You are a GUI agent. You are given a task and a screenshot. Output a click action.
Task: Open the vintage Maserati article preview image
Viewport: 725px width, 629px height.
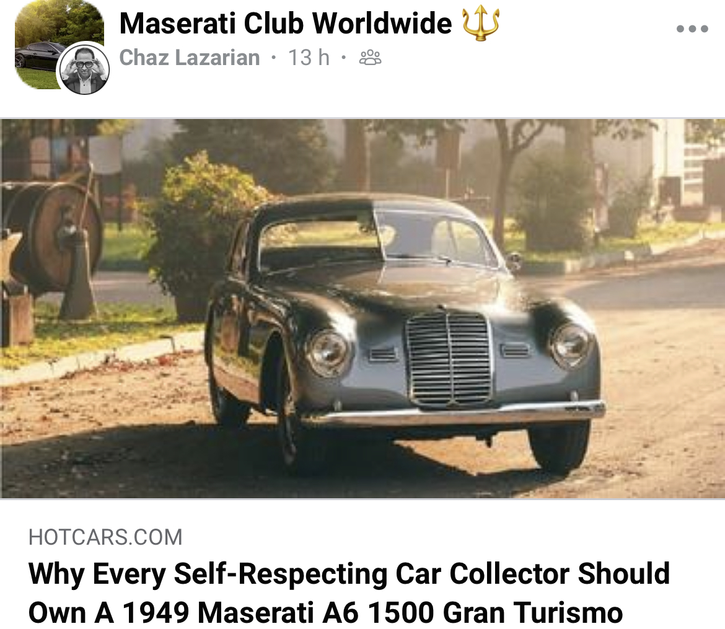(x=362, y=309)
